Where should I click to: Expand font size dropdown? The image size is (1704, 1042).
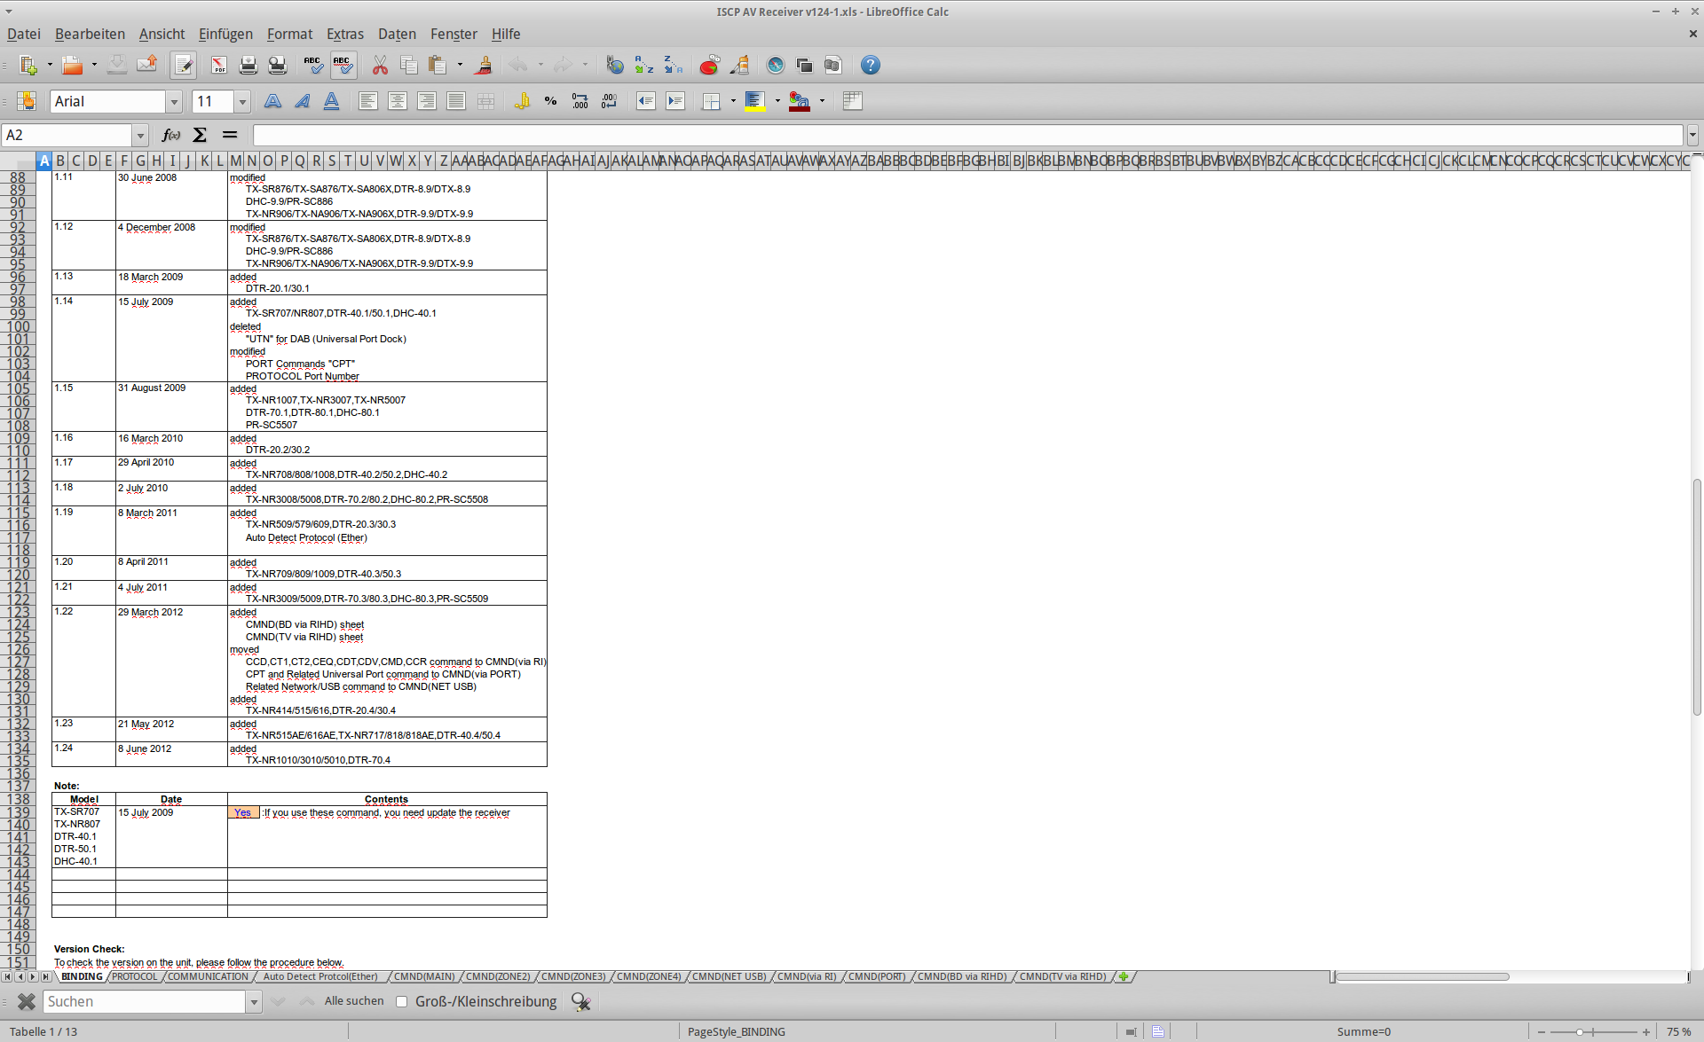click(x=241, y=102)
